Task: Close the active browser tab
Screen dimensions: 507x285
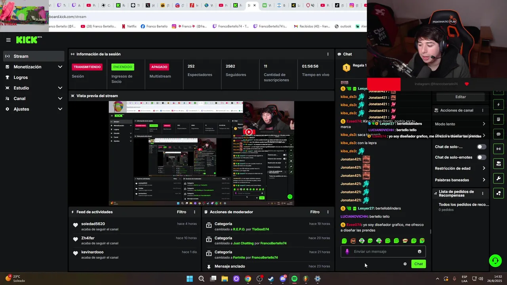Action: (x=254, y=6)
